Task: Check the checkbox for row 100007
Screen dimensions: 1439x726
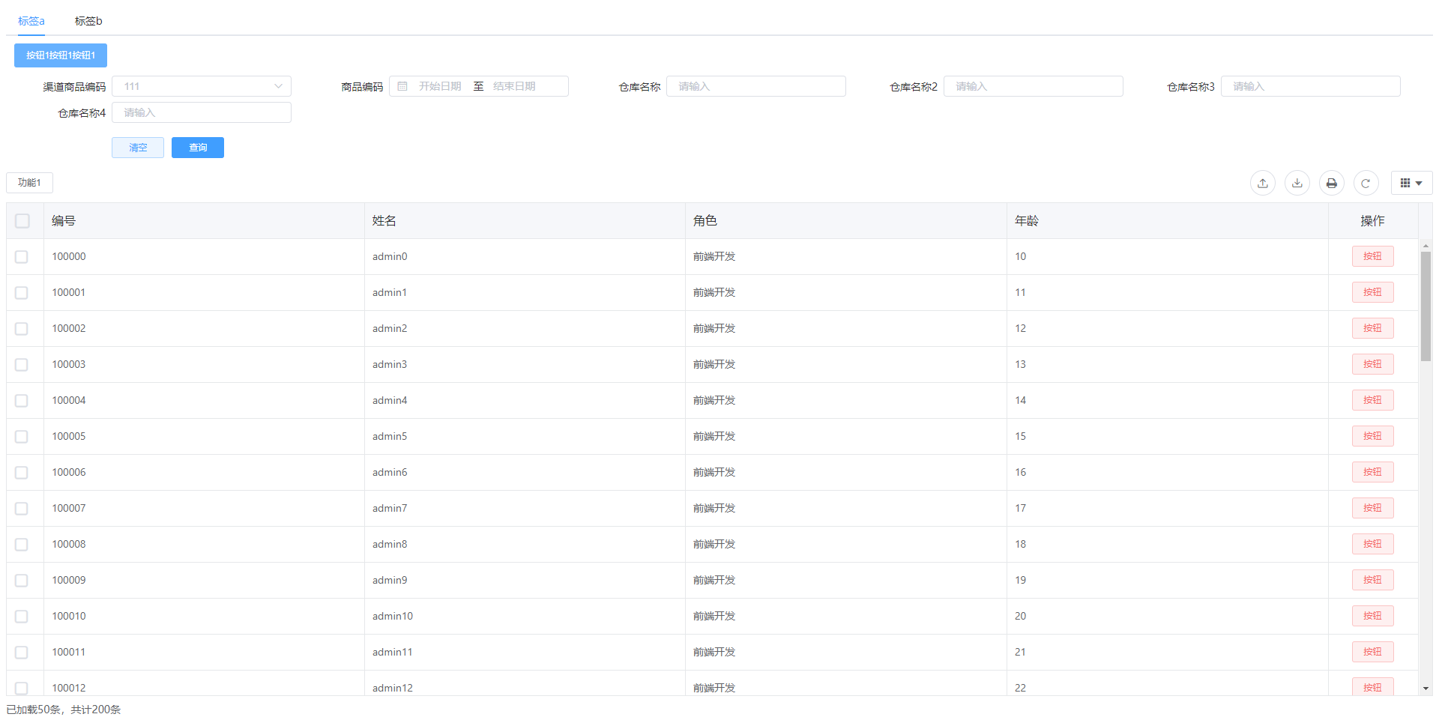Action: click(x=22, y=509)
